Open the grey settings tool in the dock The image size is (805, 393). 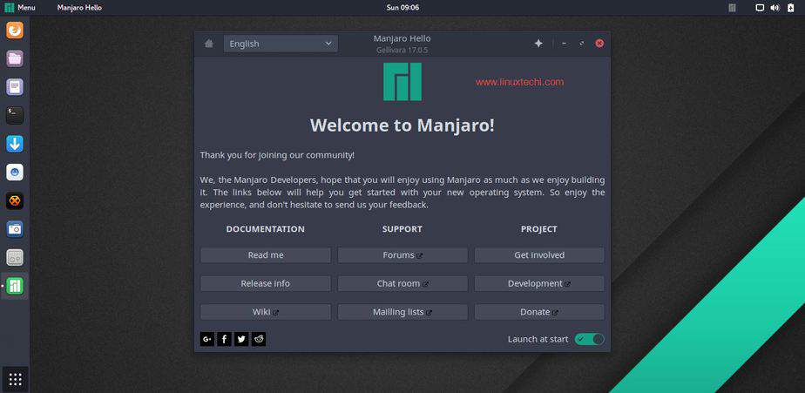15,257
